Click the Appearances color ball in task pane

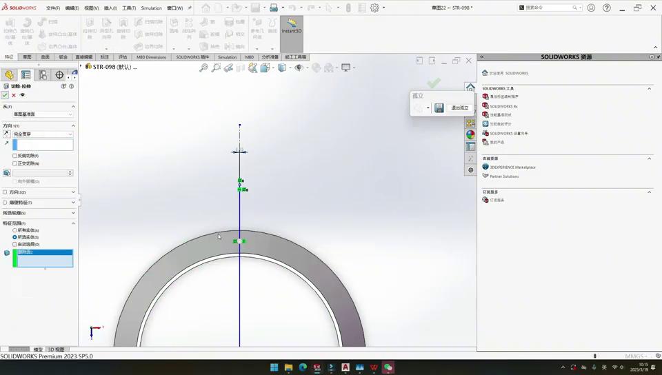(x=470, y=135)
